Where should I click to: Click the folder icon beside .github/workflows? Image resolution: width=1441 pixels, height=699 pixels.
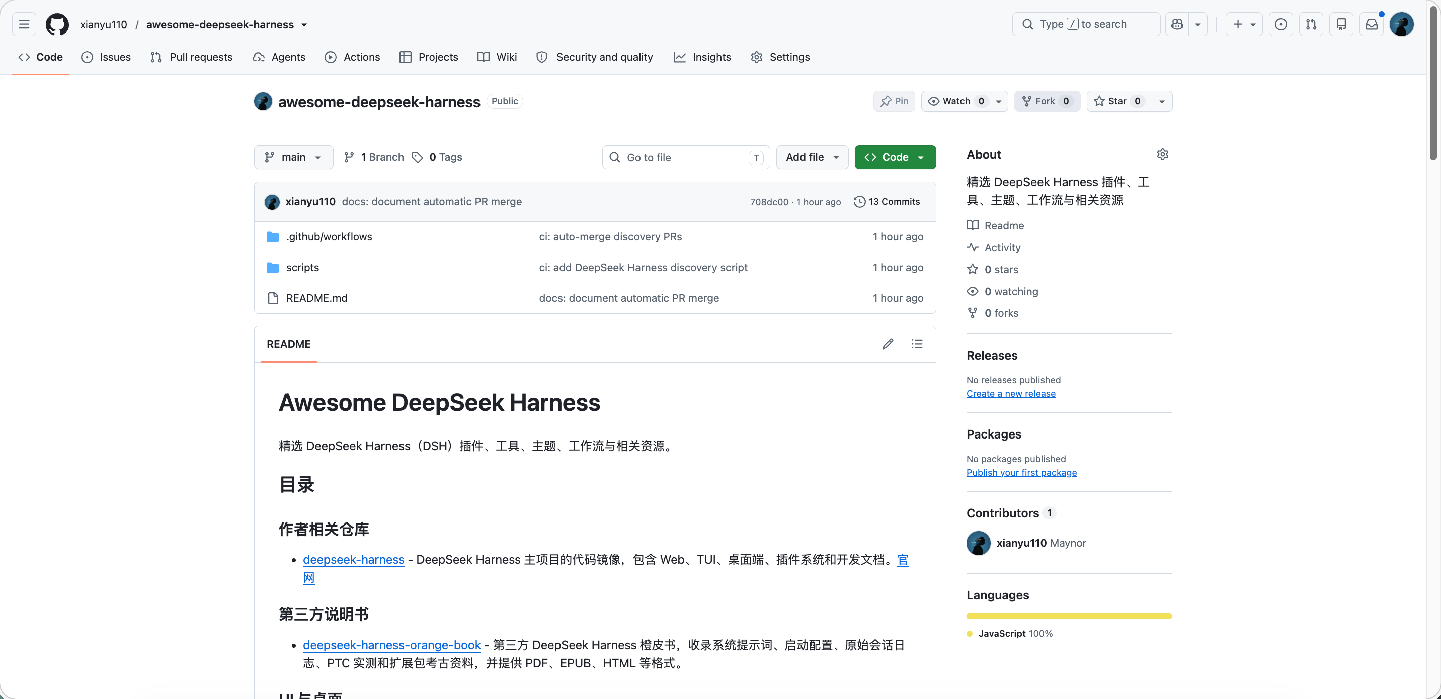point(273,236)
